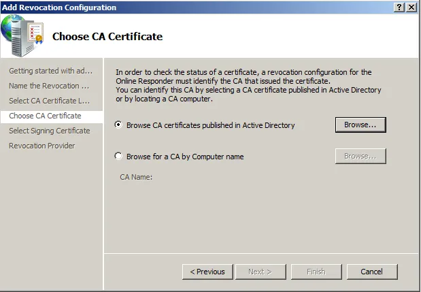421x292 pixels.
Task: Close the Add Revocation Configuration dialog
Action: (x=411, y=7)
